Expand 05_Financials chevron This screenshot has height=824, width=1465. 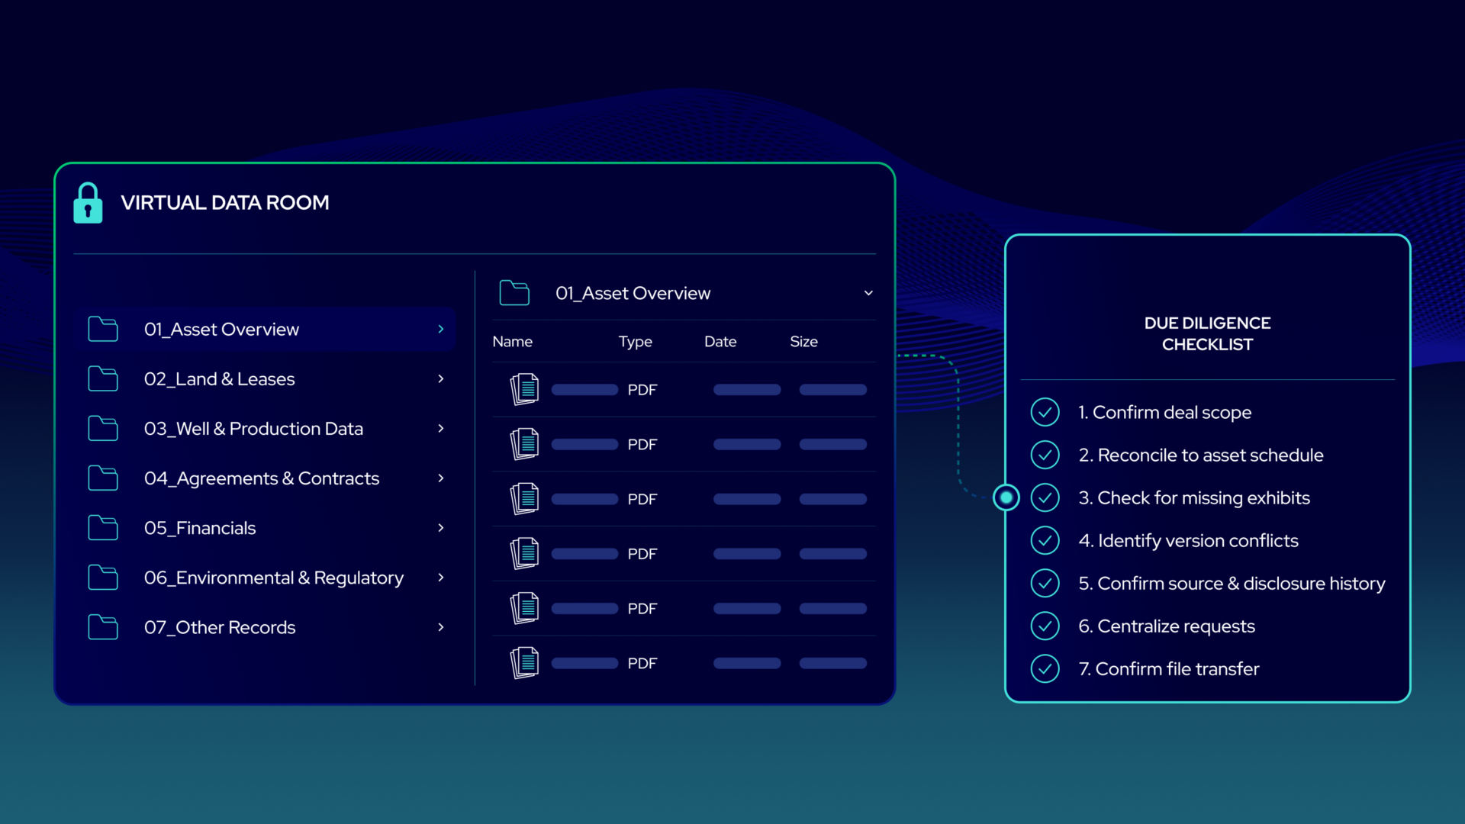[441, 527]
